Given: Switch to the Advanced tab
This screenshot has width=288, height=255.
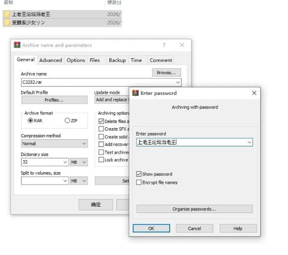Looking at the screenshot, I should tap(51, 60).
